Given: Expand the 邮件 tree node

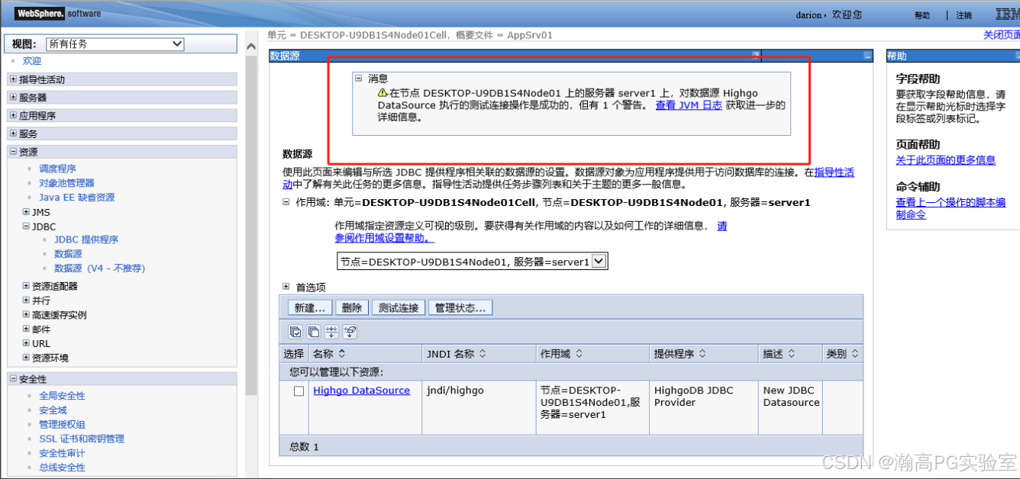Looking at the screenshot, I should click(26, 330).
